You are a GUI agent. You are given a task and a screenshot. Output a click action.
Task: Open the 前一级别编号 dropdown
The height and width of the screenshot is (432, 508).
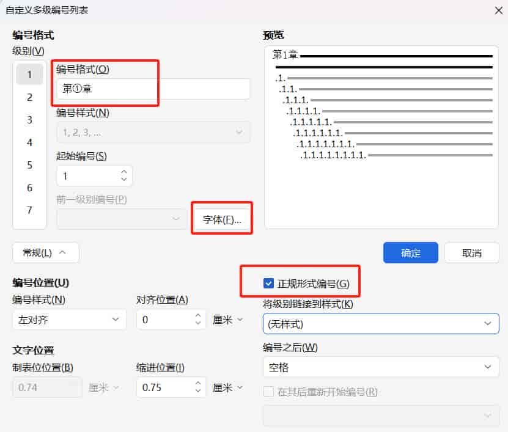pos(122,219)
